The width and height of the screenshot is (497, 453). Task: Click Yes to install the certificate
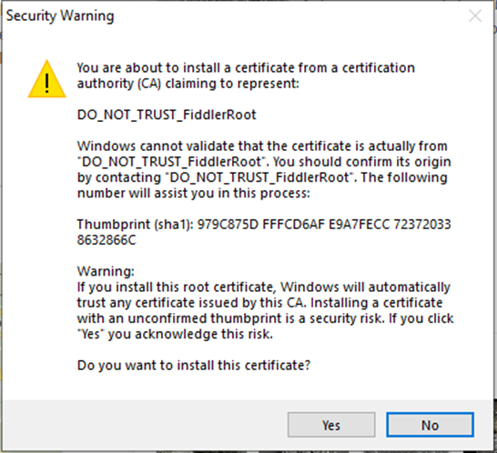click(x=331, y=425)
